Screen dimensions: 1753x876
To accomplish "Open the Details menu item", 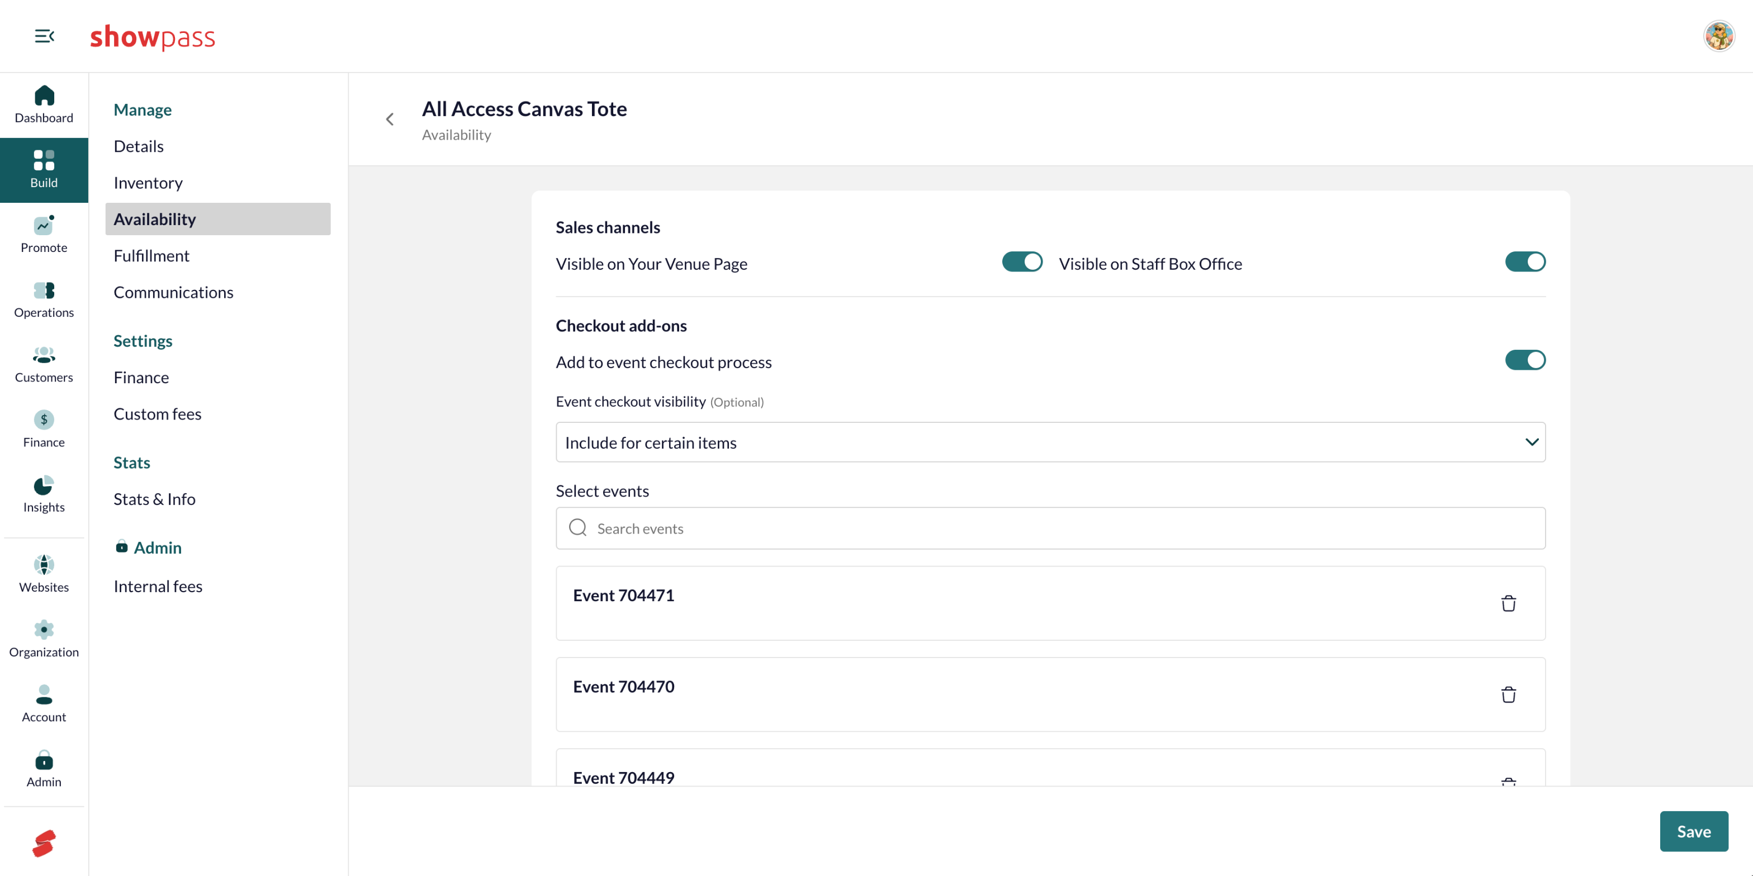I will pyautogui.click(x=139, y=146).
